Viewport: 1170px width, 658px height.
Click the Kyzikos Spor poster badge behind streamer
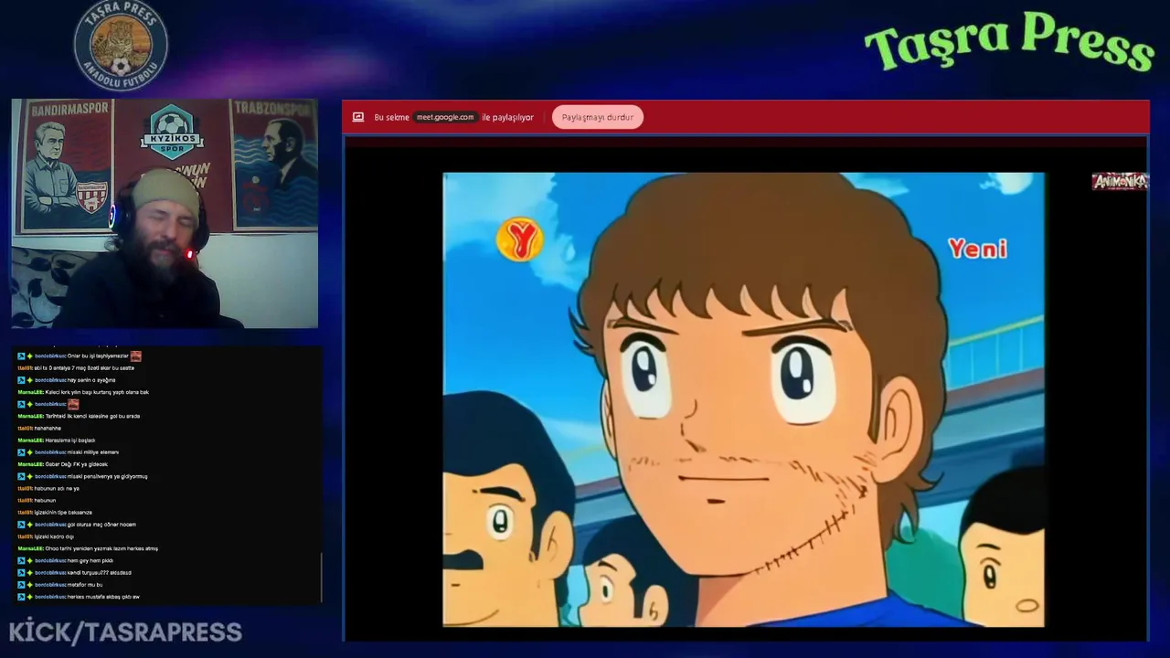click(171, 131)
